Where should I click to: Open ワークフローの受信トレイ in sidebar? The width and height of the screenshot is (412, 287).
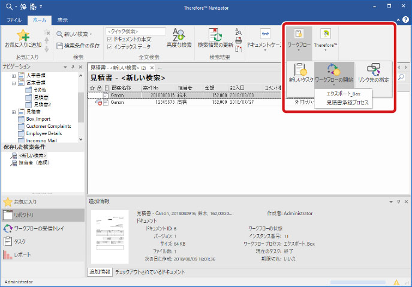pos(42,228)
